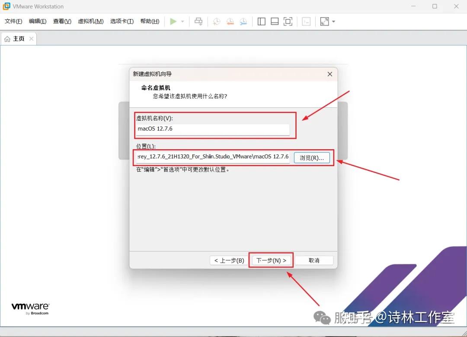
Task: Click the green power-on play icon
Action: pyautogui.click(x=173, y=22)
